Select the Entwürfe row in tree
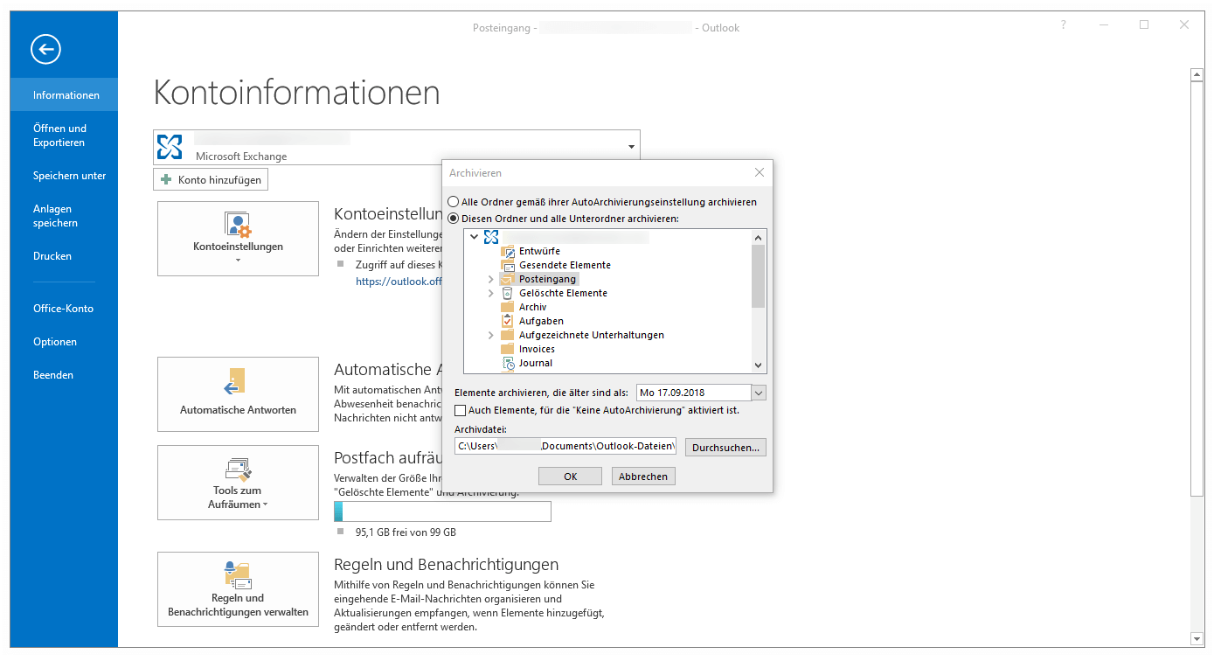The height and width of the screenshot is (661, 1214). (531, 251)
